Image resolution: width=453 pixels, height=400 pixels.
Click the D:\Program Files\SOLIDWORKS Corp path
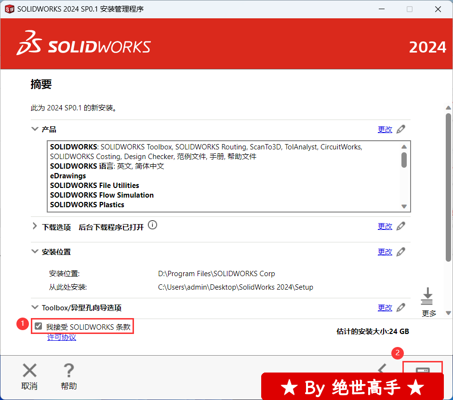pyautogui.click(x=216, y=274)
